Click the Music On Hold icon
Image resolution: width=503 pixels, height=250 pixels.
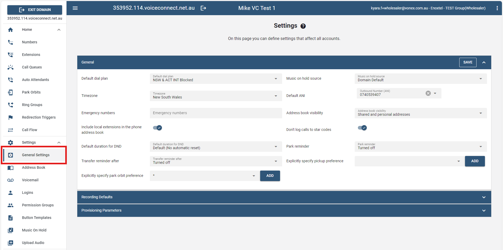pyautogui.click(x=10, y=230)
